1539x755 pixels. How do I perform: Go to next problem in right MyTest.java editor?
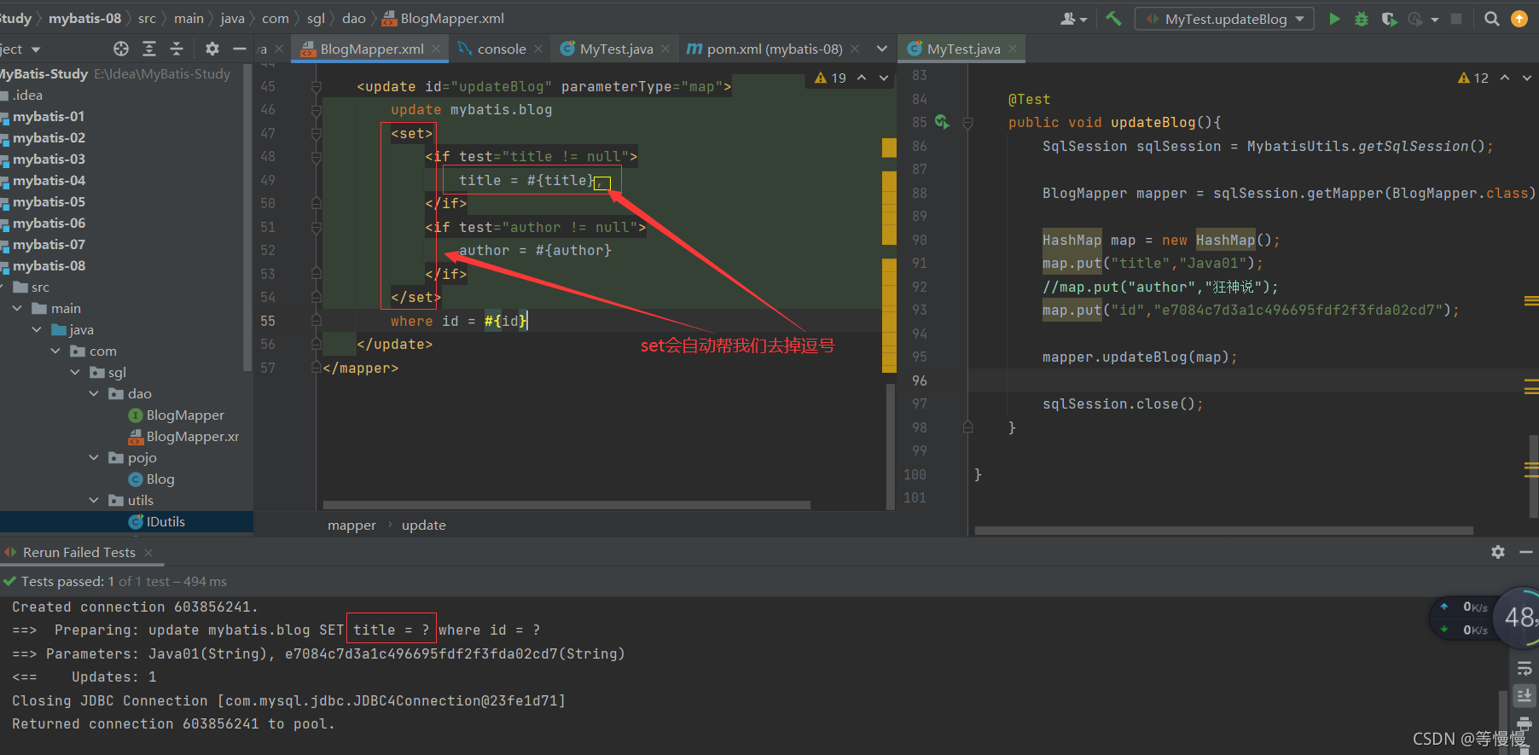coord(1527,78)
